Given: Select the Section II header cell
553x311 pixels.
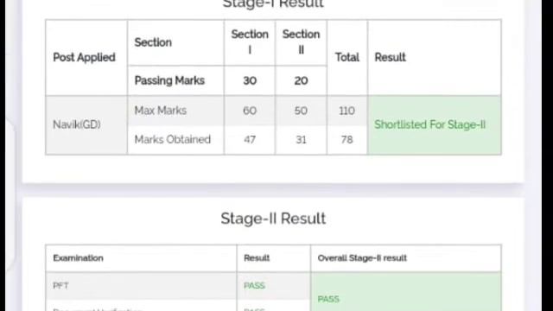Looking at the screenshot, I should click(x=301, y=42).
